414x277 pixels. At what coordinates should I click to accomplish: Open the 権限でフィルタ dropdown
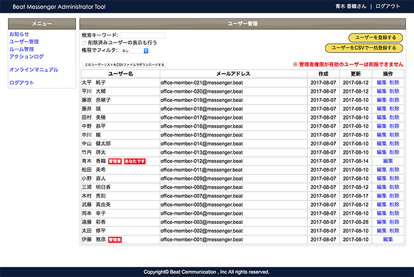[134, 51]
